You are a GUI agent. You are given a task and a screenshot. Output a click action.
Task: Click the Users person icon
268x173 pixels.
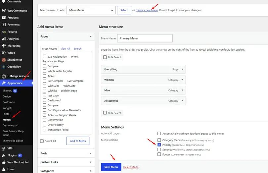click(4, 169)
